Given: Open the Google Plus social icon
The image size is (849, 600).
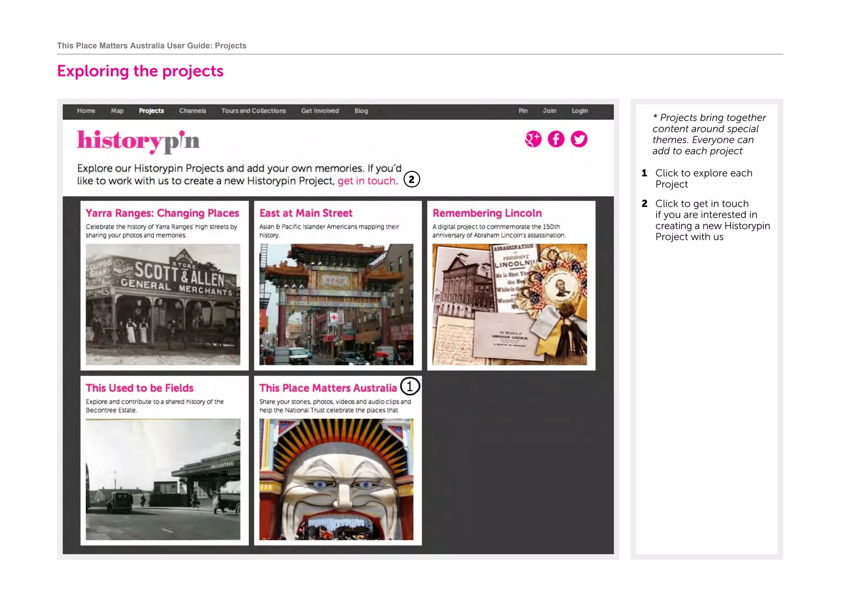Looking at the screenshot, I should tap(533, 139).
